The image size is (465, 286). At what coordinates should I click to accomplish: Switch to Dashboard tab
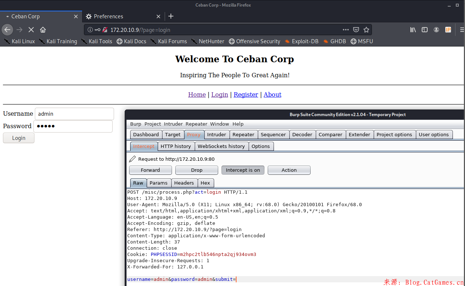click(x=146, y=134)
